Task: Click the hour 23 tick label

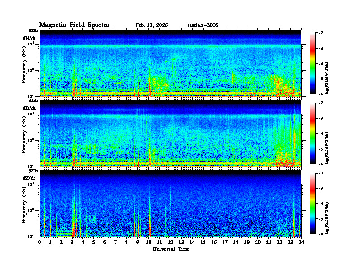Action: coord(290,243)
